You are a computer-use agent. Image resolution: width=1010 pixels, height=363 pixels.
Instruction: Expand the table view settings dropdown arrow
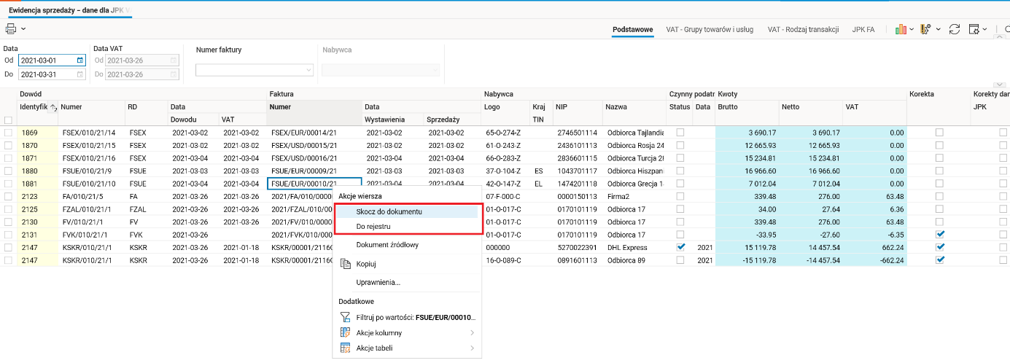point(984,30)
